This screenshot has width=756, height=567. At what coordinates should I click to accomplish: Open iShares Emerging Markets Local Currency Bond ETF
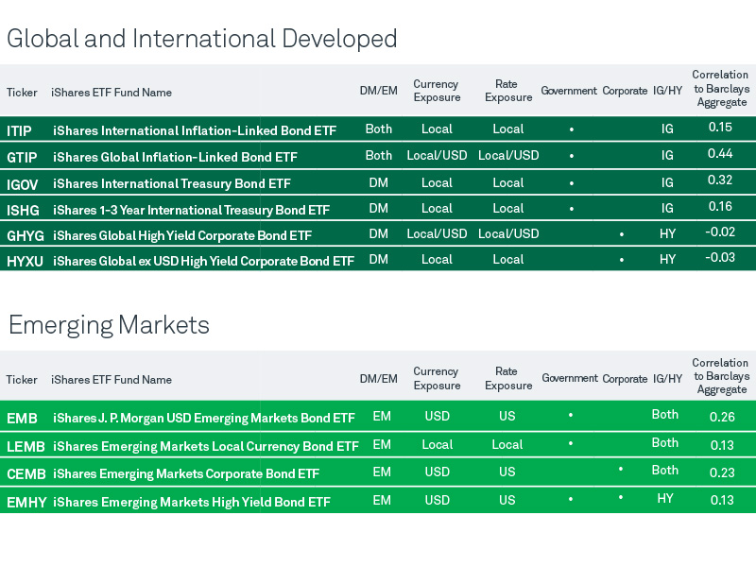(206, 446)
